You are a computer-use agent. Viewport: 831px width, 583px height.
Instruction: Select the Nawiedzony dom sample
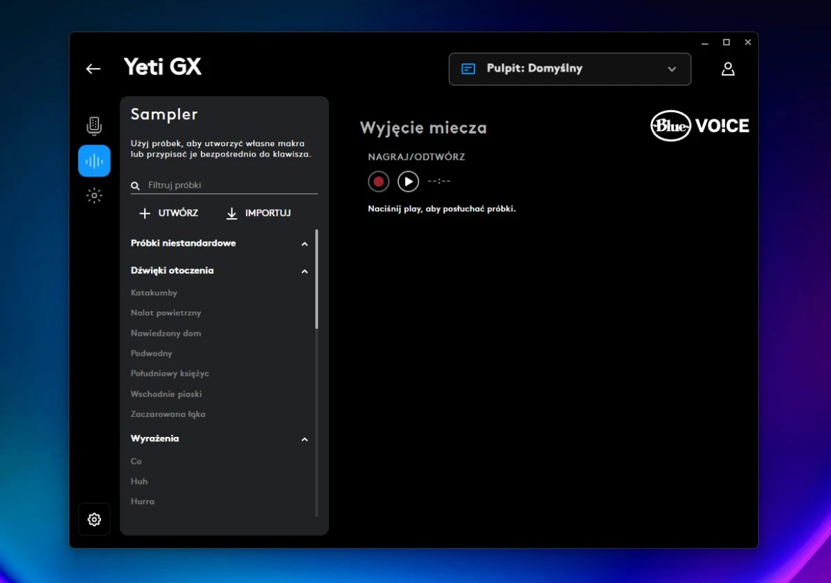pyautogui.click(x=166, y=333)
